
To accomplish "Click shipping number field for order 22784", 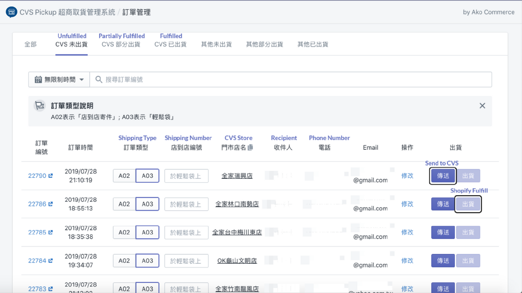I will [x=186, y=261].
